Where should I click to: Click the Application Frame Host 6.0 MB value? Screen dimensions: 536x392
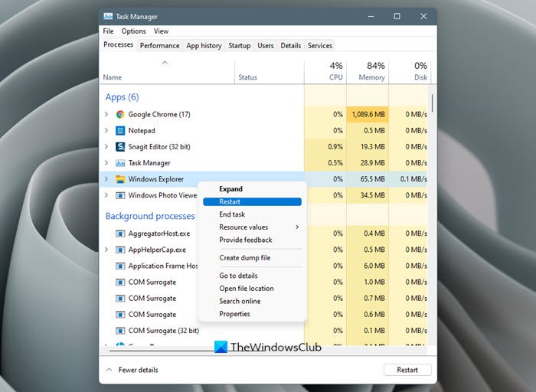[374, 266]
